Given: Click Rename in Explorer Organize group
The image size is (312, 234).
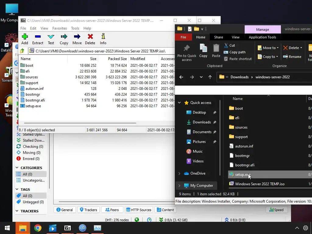Looking at the screenshot, I should point(292,57).
